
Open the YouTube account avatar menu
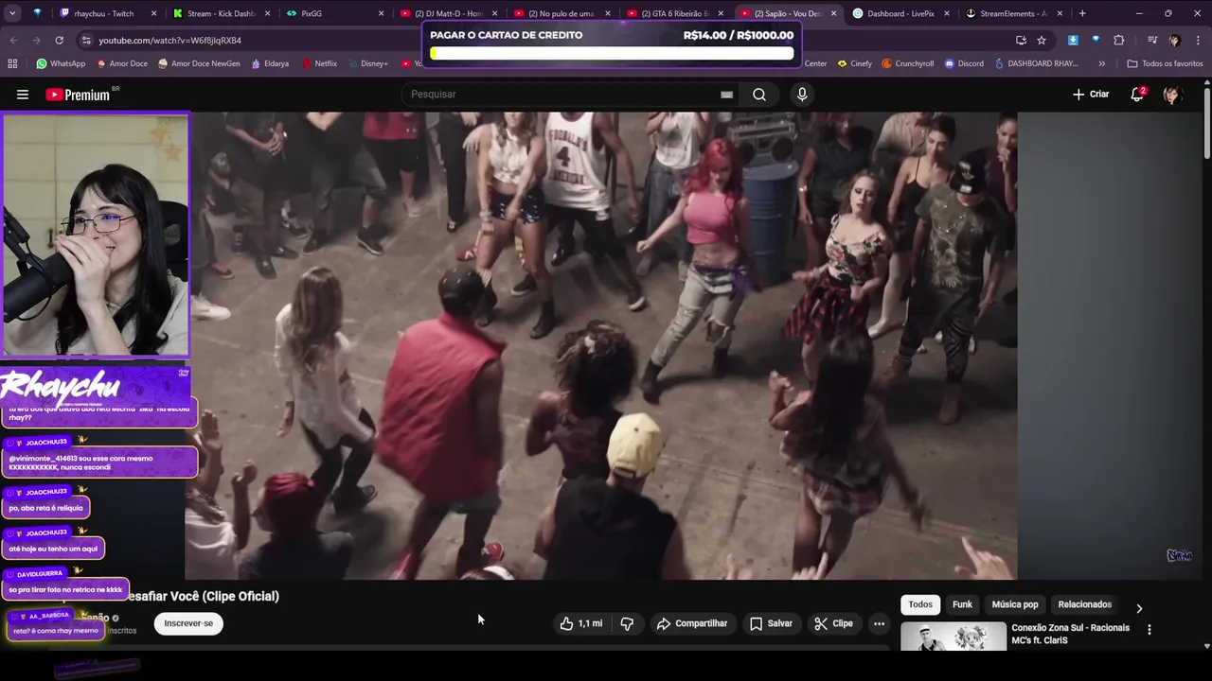tap(1172, 95)
